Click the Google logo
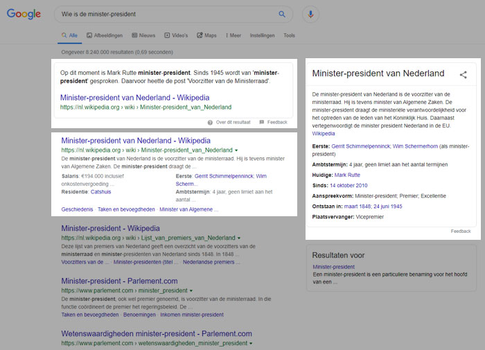The width and height of the screenshot is (485, 350). coord(24,14)
